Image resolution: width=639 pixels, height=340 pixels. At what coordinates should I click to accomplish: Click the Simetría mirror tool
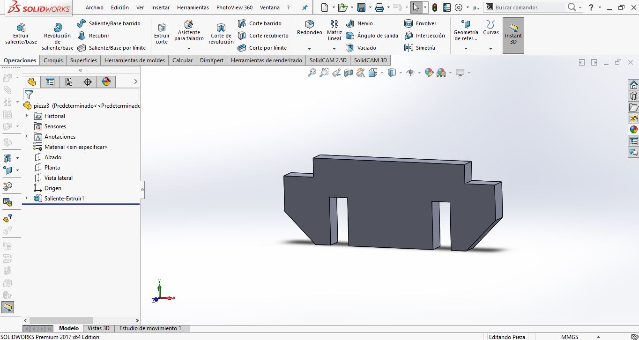coord(420,48)
